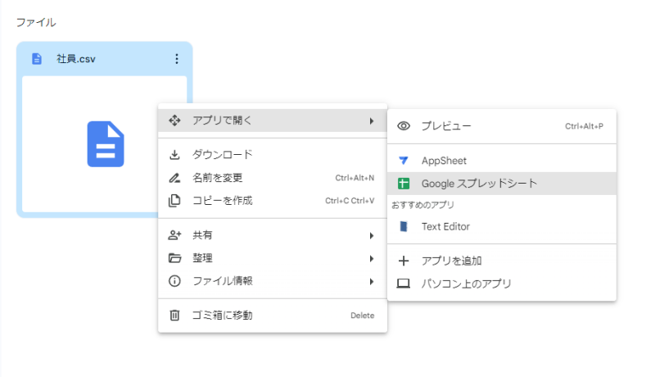Click the 社員.csv file name

(x=76, y=59)
